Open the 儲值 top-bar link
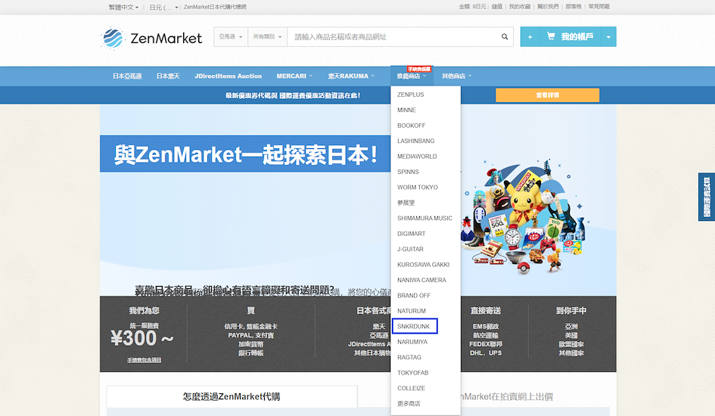Image resolution: width=715 pixels, height=416 pixels. coord(497,7)
